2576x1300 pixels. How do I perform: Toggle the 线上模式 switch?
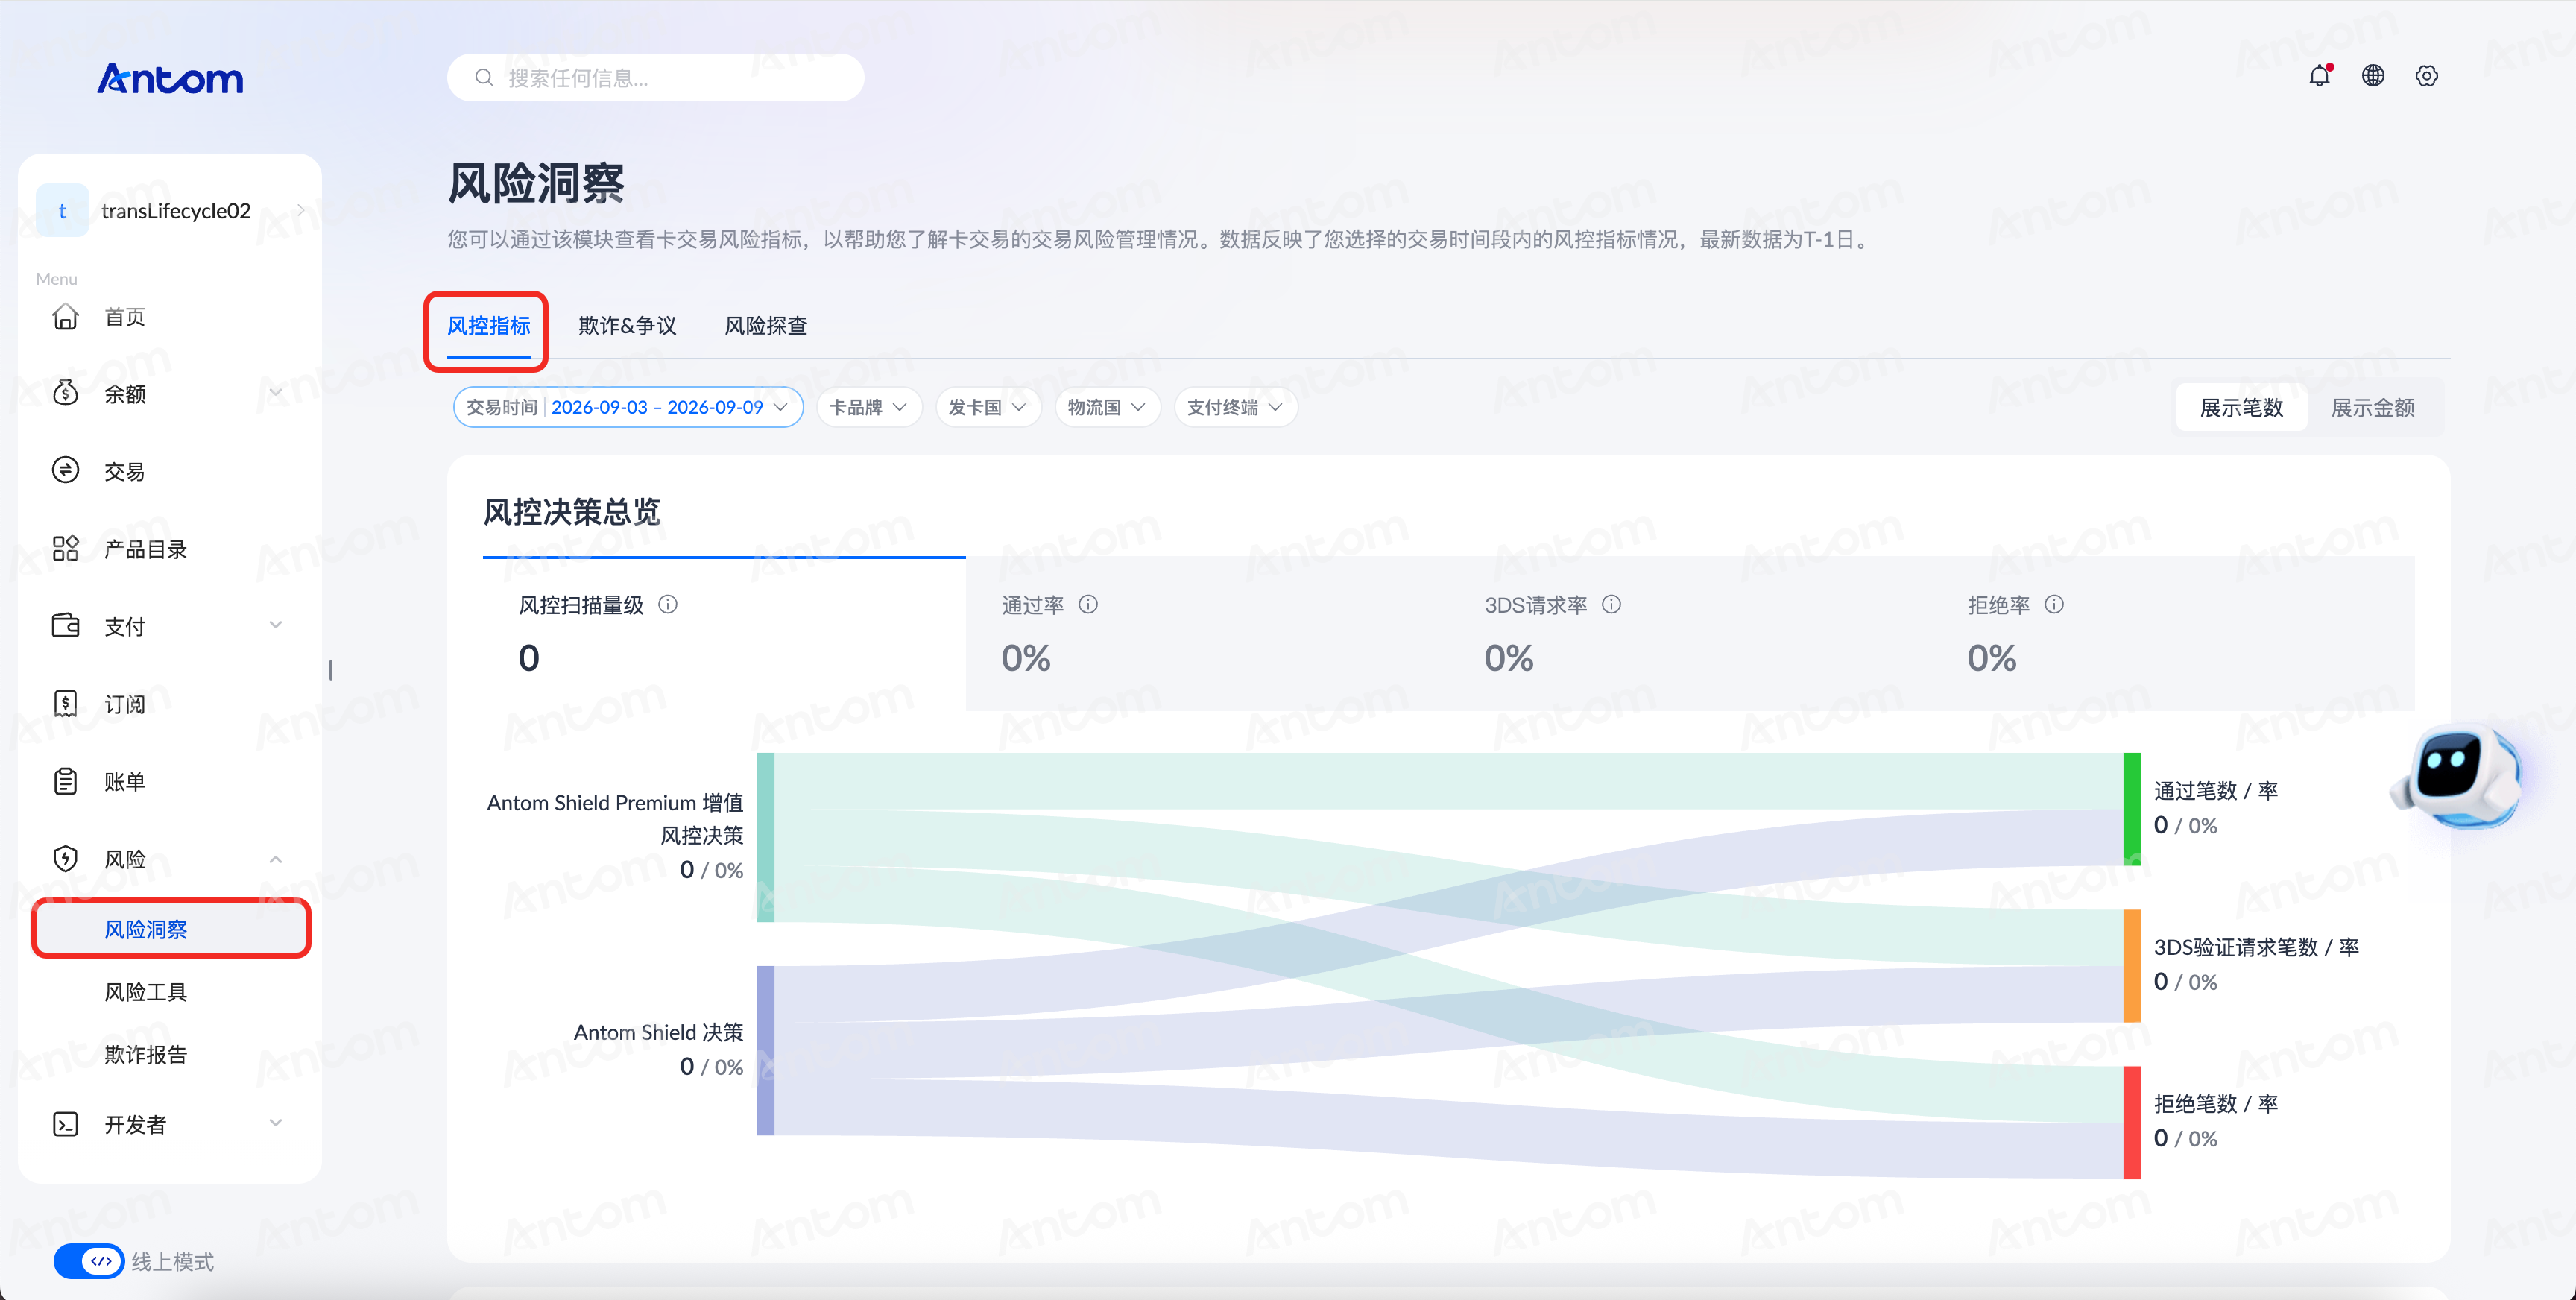89,1262
